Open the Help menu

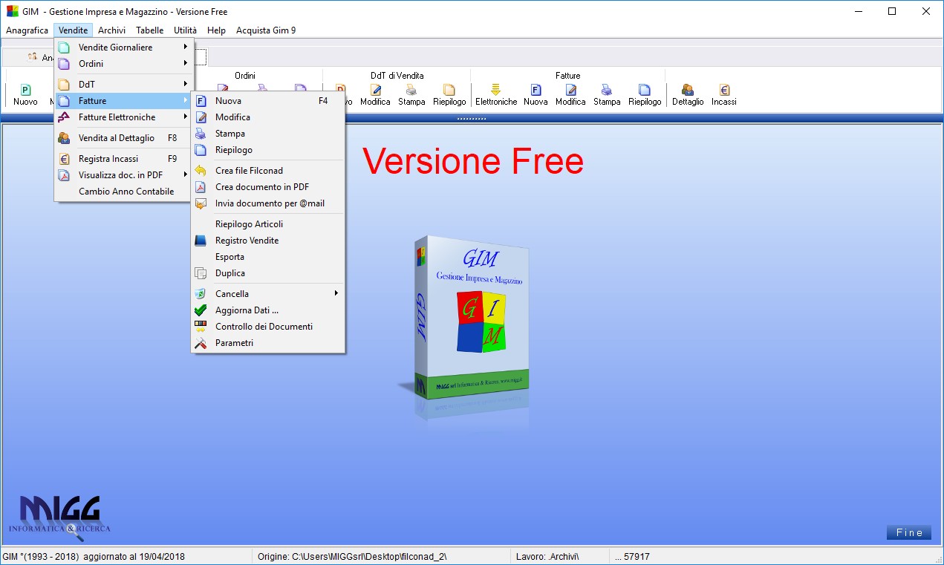pyautogui.click(x=216, y=30)
